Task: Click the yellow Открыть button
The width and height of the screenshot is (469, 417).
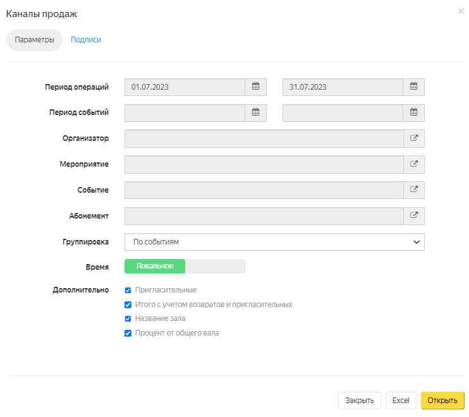Action: 442,401
